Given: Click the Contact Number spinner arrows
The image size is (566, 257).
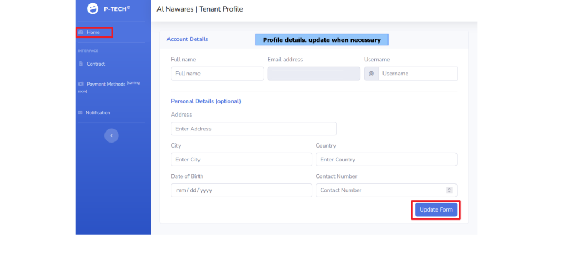Looking at the screenshot, I should [x=449, y=190].
